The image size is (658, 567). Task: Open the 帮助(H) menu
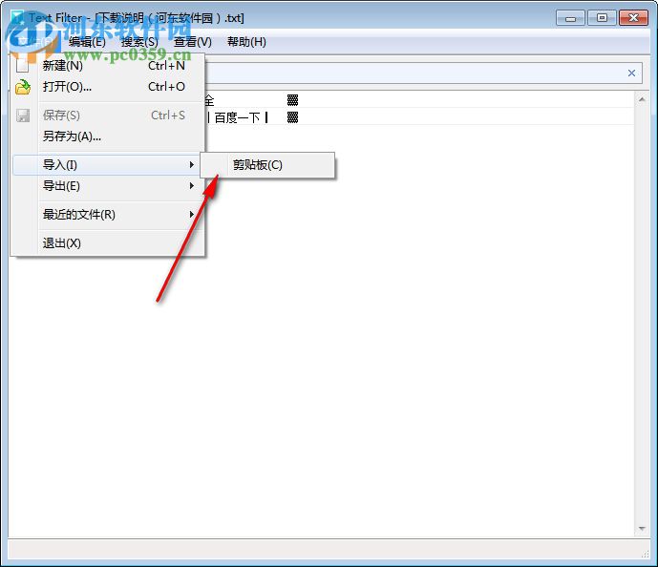pyautogui.click(x=246, y=42)
